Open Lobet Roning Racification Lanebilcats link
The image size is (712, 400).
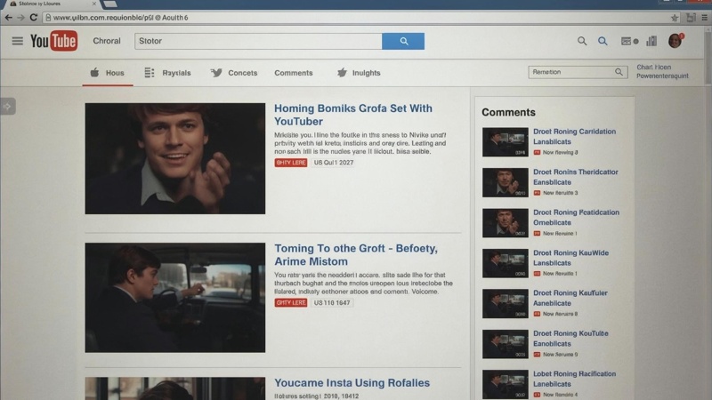click(574, 379)
